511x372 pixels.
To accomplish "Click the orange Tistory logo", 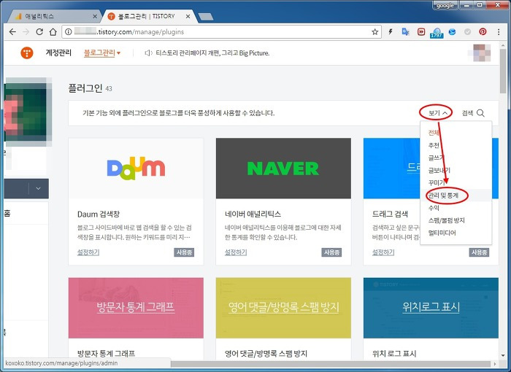I will pos(27,53).
